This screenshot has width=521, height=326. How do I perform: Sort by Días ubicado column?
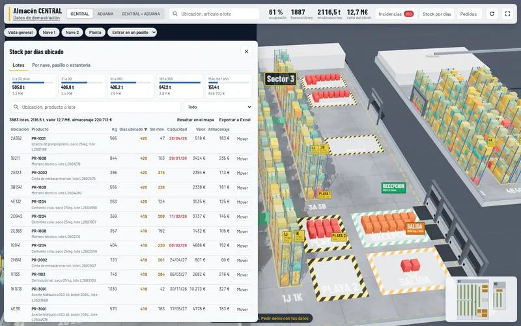click(x=134, y=129)
